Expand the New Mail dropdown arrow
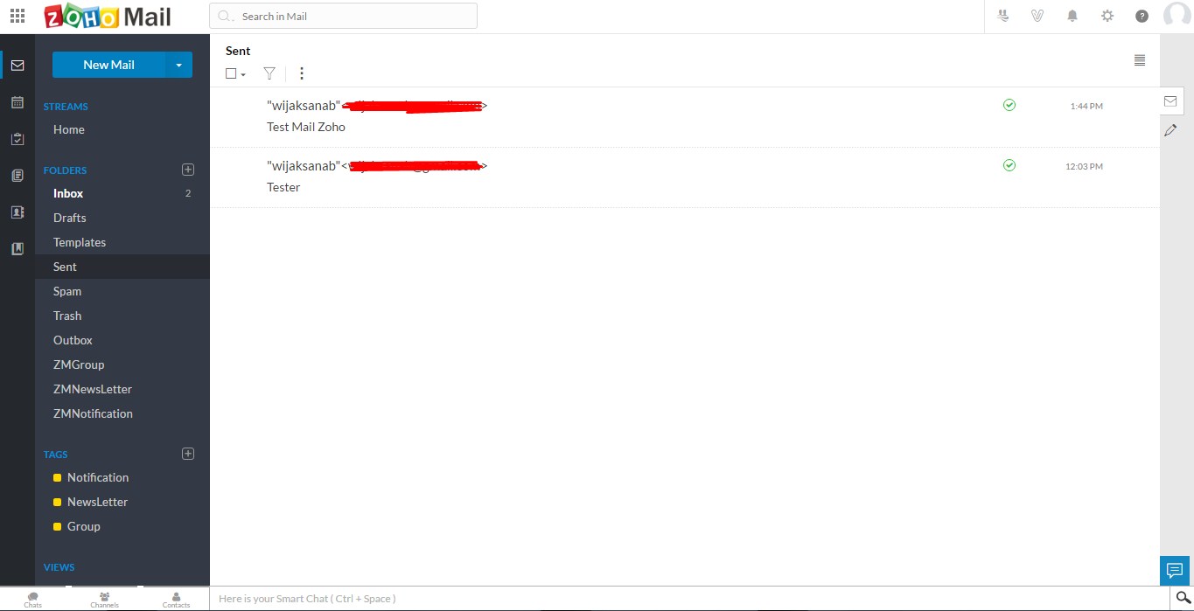Viewport: 1194px width, 611px height. (178, 65)
